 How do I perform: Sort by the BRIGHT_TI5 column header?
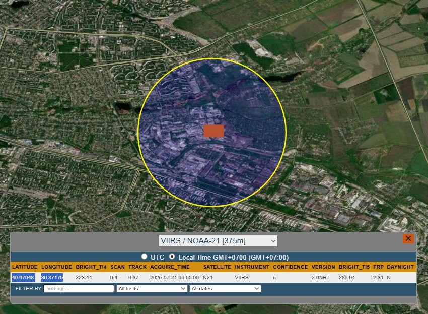(x=354, y=267)
